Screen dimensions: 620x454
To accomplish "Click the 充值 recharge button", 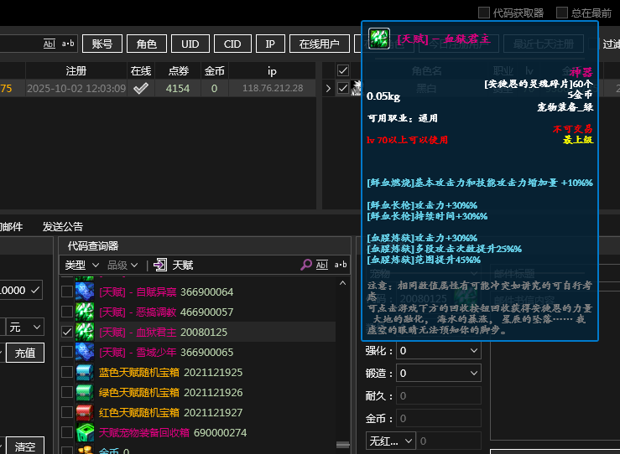I will [26, 353].
